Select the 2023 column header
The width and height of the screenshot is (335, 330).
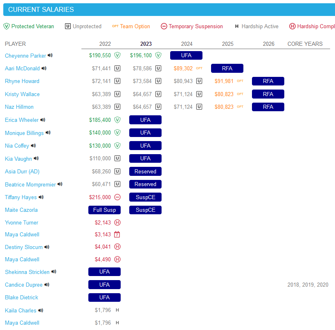(146, 44)
